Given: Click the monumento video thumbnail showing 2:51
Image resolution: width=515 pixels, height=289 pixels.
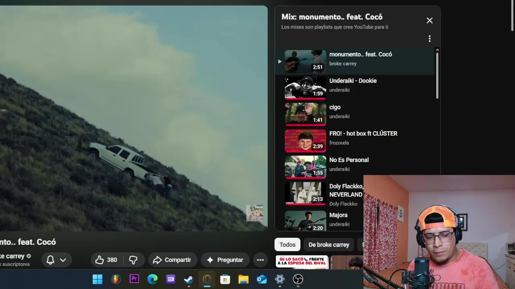Looking at the screenshot, I should pyautogui.click(x=305, y=61).
